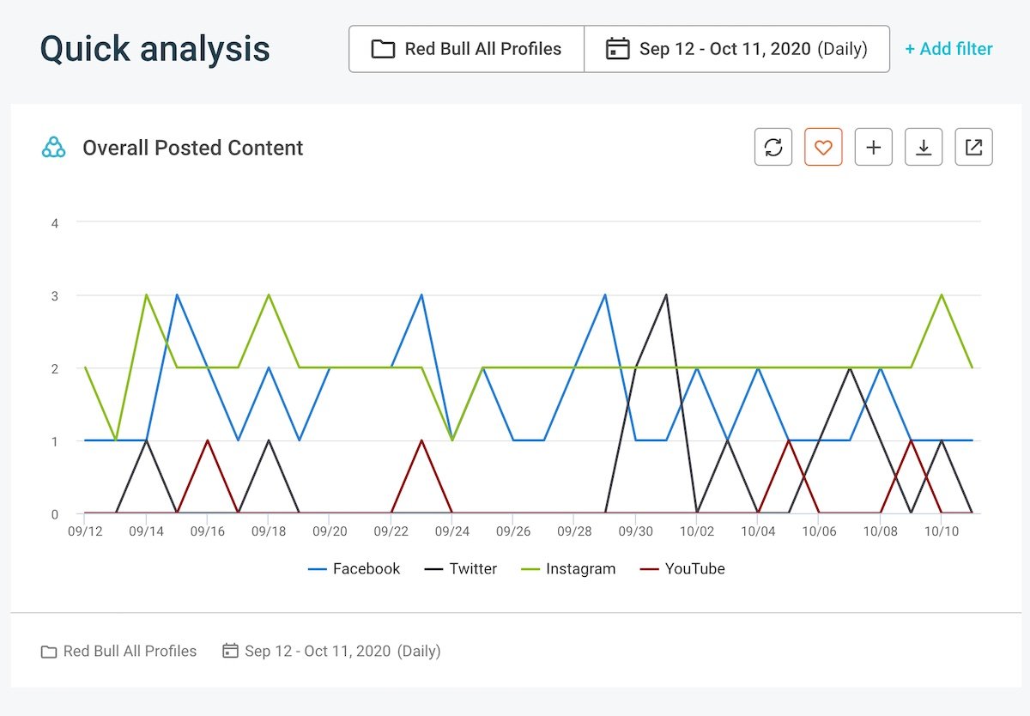
Task: Click the green Instagram legend line swatch
Action: pyautogui.click(x=530, y=569)
